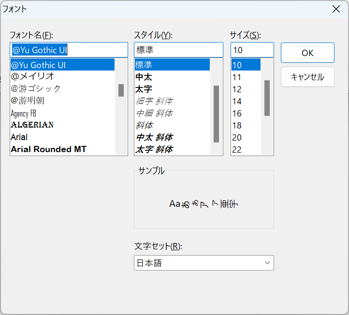Click the style list scrollbar thumb
The image size is (349, 315).
216,114
